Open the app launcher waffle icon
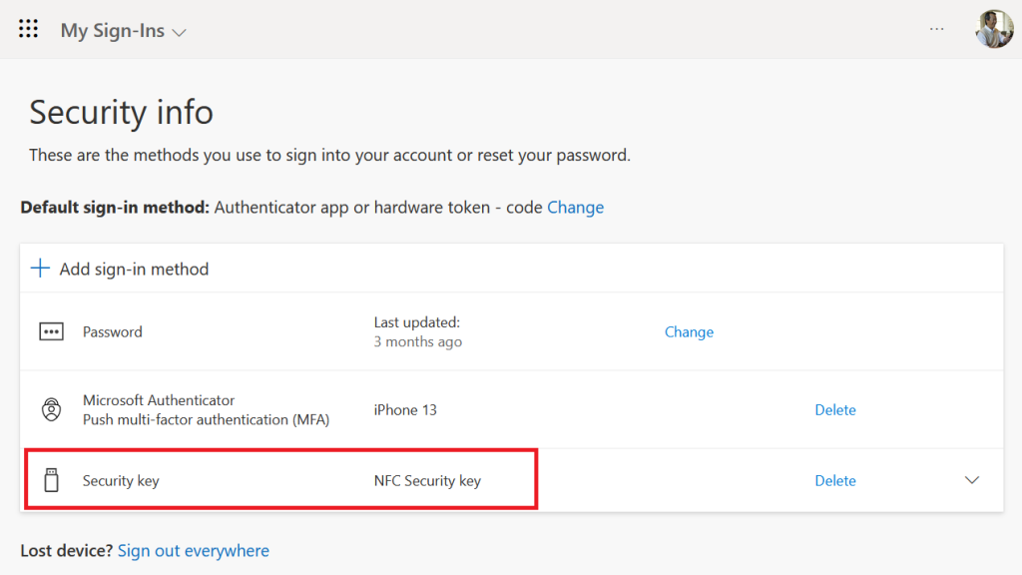This screenshot has width=1022, height=575. point(29,29)
